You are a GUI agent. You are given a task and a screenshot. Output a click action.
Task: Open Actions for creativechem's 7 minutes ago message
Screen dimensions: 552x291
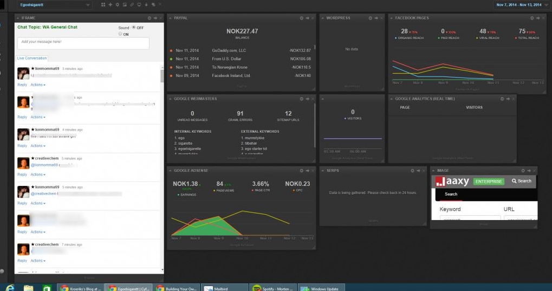[x=38, y=261]
